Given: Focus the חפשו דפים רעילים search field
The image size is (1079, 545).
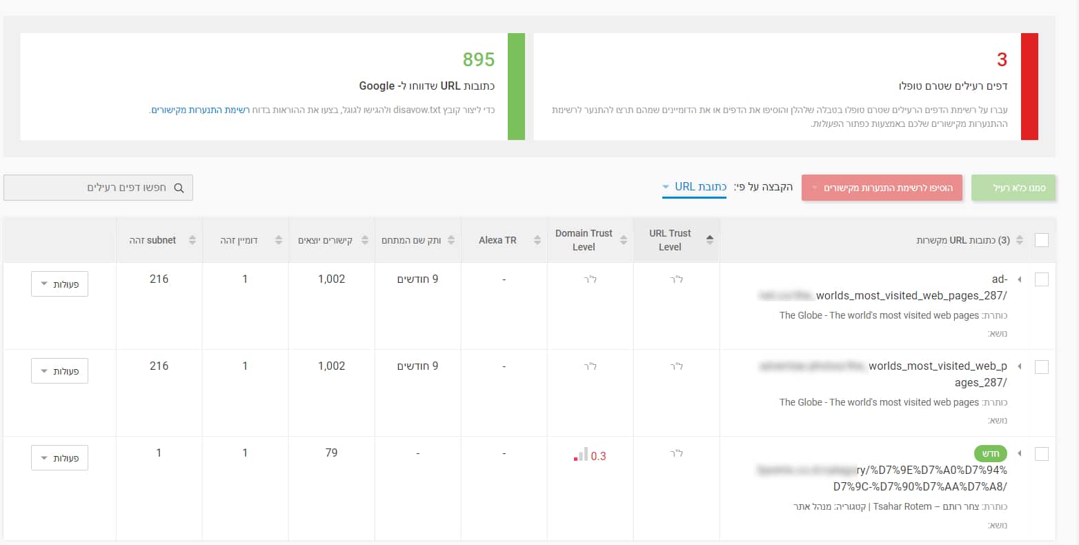Looking at the screenshot, I should [98, 188].
